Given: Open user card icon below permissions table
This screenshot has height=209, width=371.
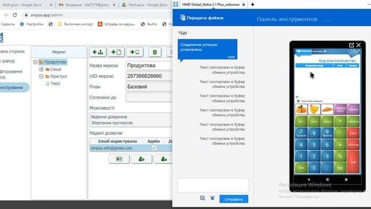Looking at the screenshot, I should point(119,159).
